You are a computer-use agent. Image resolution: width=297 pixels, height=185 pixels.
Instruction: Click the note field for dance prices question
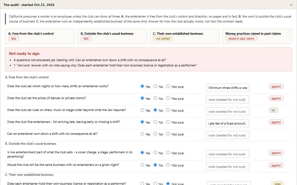coord(227,99)
